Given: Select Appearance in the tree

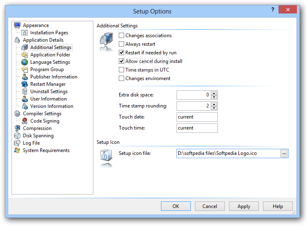Looking at the screenshot, I should [x=36, y=25].
